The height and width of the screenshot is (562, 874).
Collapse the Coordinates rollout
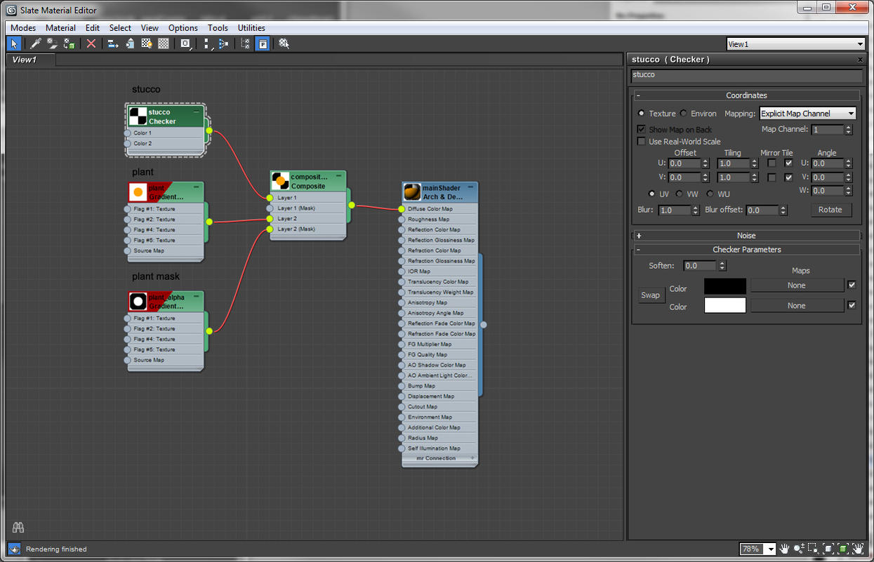638,95
